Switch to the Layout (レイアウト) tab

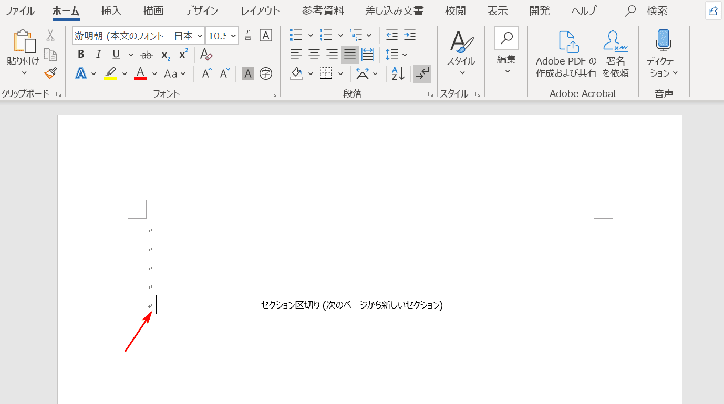pos(260,10)
